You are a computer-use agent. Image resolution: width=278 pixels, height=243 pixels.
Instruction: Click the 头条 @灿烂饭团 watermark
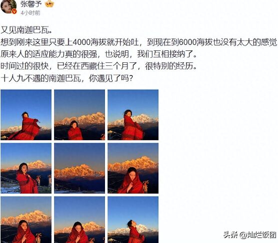[250, 235]
